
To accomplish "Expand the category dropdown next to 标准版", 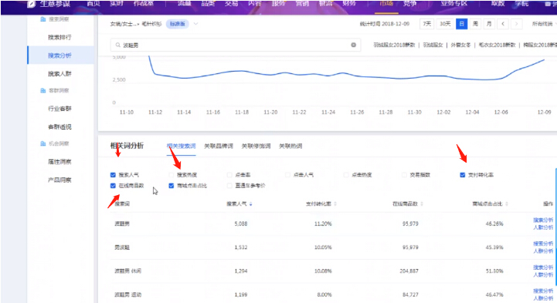I will click(x=195, y=24).
